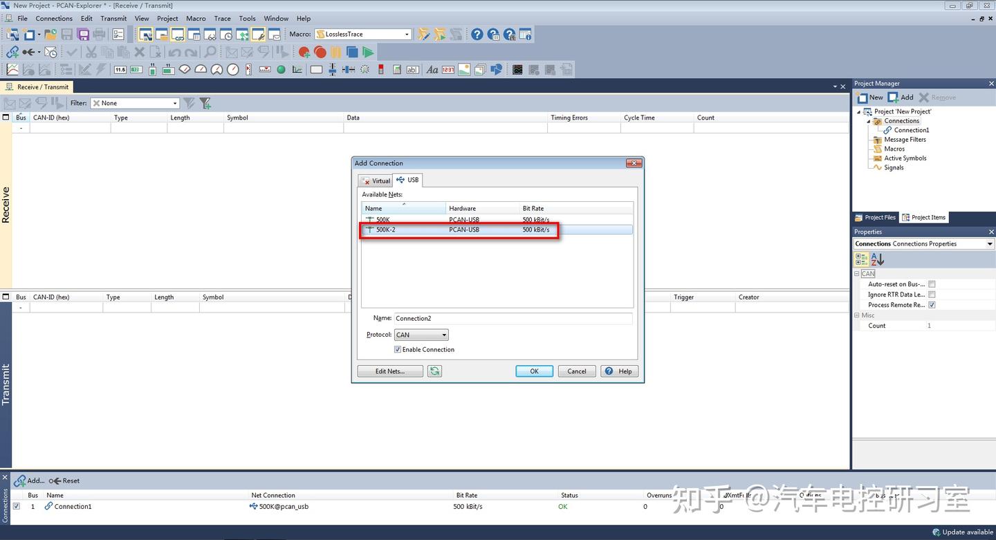Screen dimensions: 996x540
Task: Click the Edit Nets button
Action: (390, 371)
